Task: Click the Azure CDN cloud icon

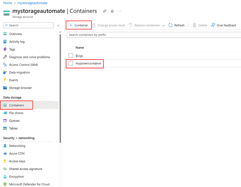Action: tap(5, 153)
